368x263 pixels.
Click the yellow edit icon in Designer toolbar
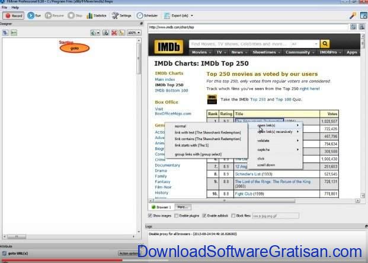[122, 33]
